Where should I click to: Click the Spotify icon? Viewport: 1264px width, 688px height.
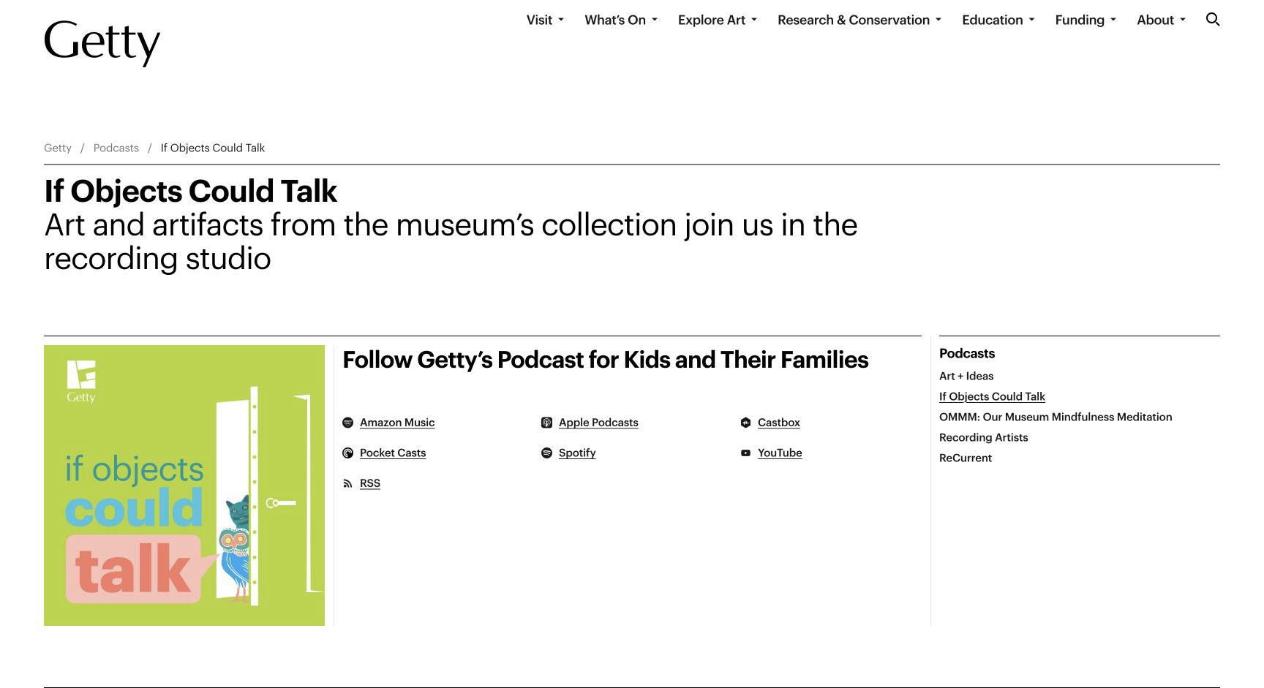[546, 453]
